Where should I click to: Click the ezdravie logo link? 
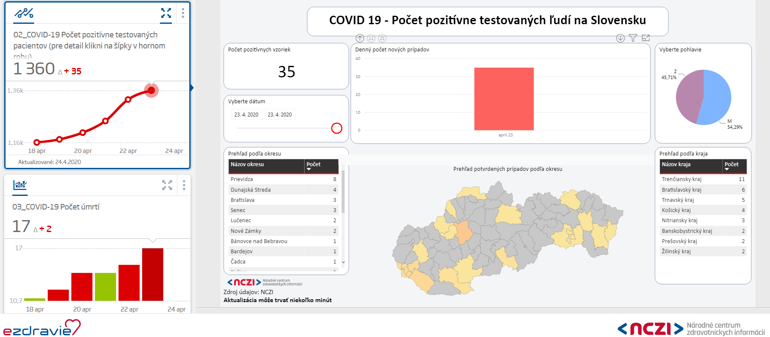(42, 328)
